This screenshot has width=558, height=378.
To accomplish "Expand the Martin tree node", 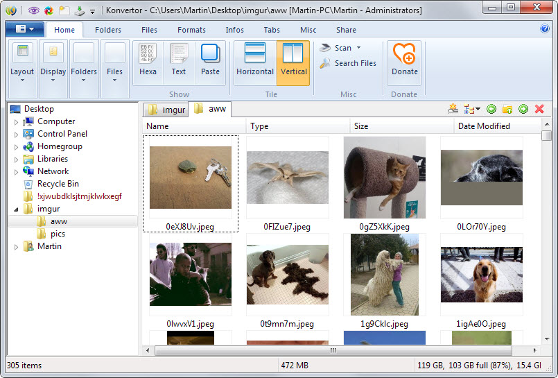I will click(x=16, y=247).
